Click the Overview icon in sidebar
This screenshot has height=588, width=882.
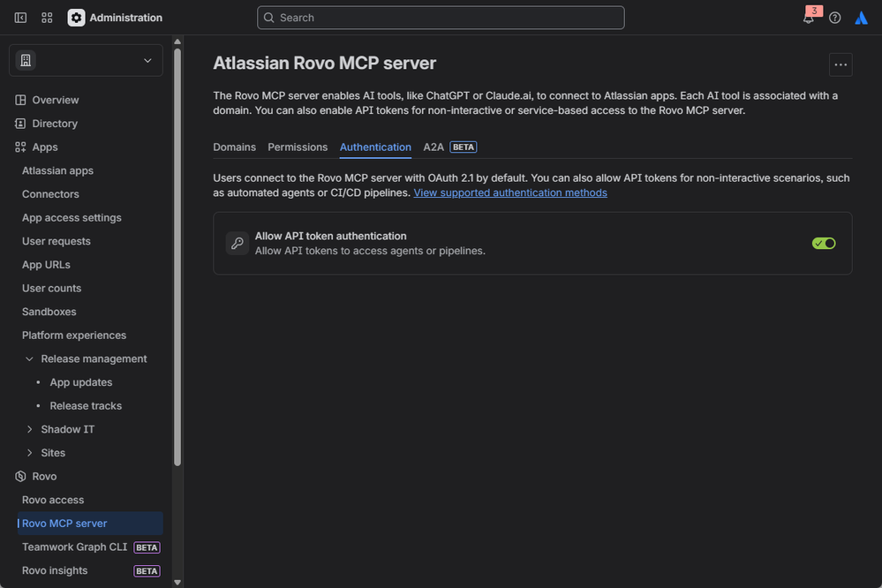click(x=21, y=100)
